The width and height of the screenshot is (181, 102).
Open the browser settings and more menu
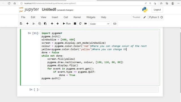pos(178,3)
